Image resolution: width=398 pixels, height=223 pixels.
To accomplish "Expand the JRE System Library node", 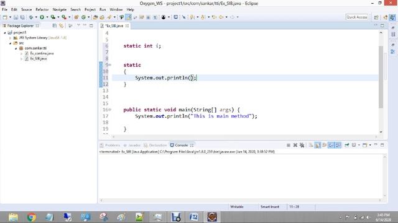I will pos(10,38).
